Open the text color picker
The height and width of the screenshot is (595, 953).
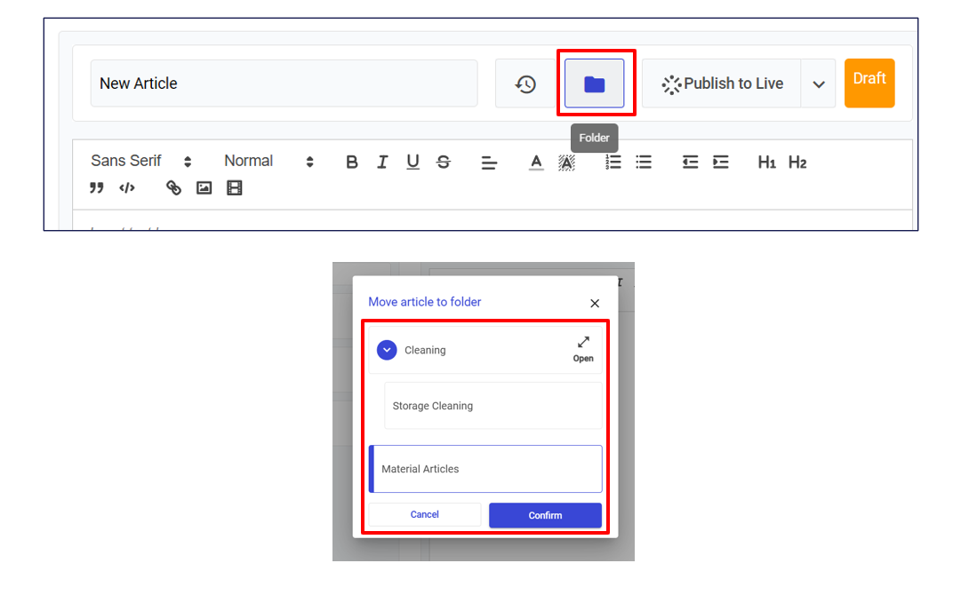tap(536, 162)
